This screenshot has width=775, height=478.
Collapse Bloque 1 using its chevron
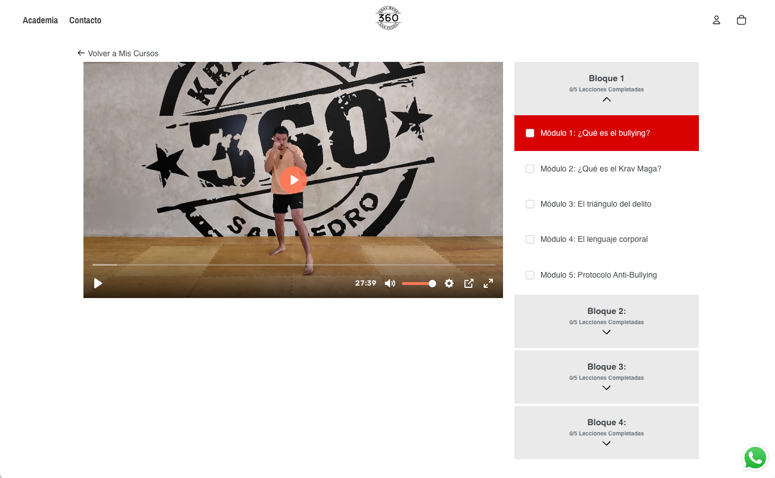pos(606,99)
